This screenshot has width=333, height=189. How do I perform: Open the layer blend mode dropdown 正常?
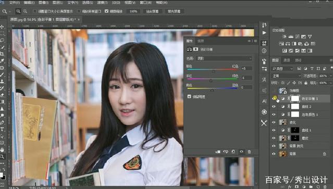(x=286, y=75)
